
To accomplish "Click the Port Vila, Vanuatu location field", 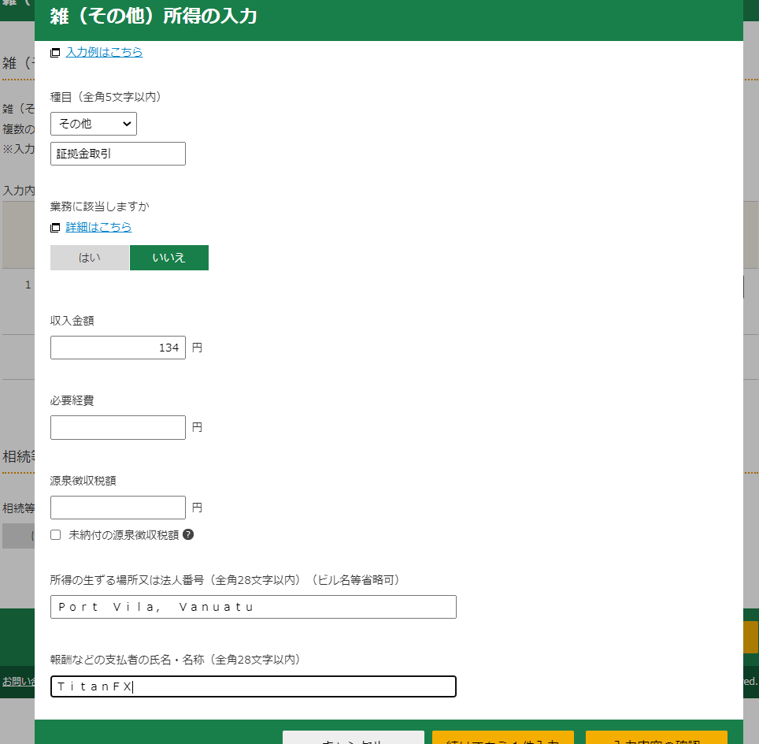I will 254,607.
